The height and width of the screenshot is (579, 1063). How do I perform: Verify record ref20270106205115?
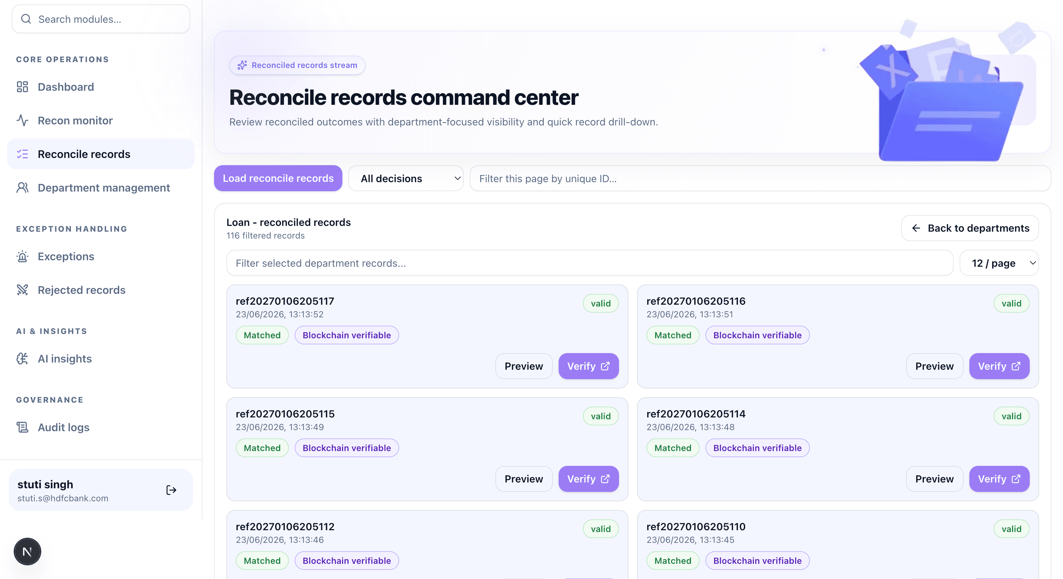pyautogui.click(x=589, y=479)
